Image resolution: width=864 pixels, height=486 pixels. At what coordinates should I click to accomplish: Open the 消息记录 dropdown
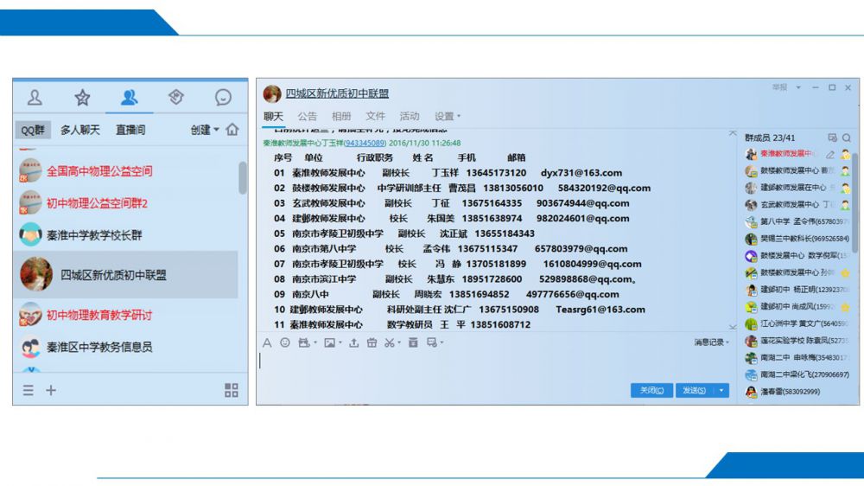click(x=711, y=342)
